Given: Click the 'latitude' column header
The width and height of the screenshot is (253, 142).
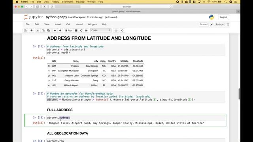Looking at the screenshot, I should coord(125,61).
